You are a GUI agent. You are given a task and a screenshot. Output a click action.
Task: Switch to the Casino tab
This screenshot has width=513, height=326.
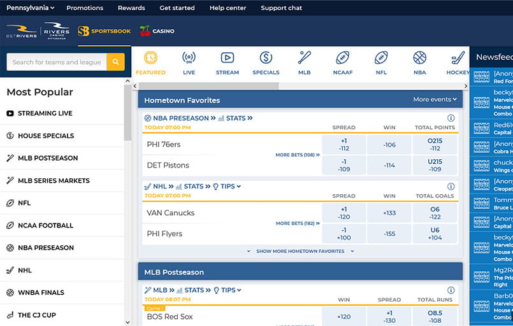coord(157,31)
